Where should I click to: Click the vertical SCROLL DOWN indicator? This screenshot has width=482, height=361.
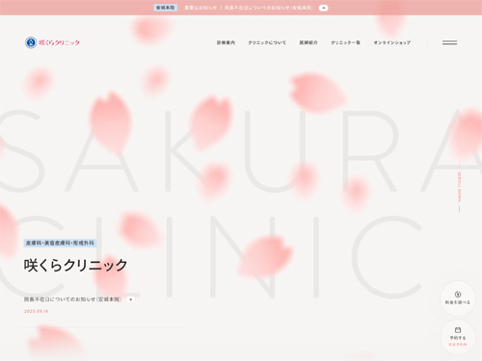[459, 188]
